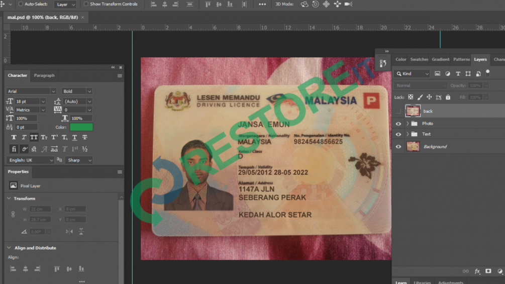Collapse Align and Distribute section
Screen dimensions: 505x284
[9, 248]
